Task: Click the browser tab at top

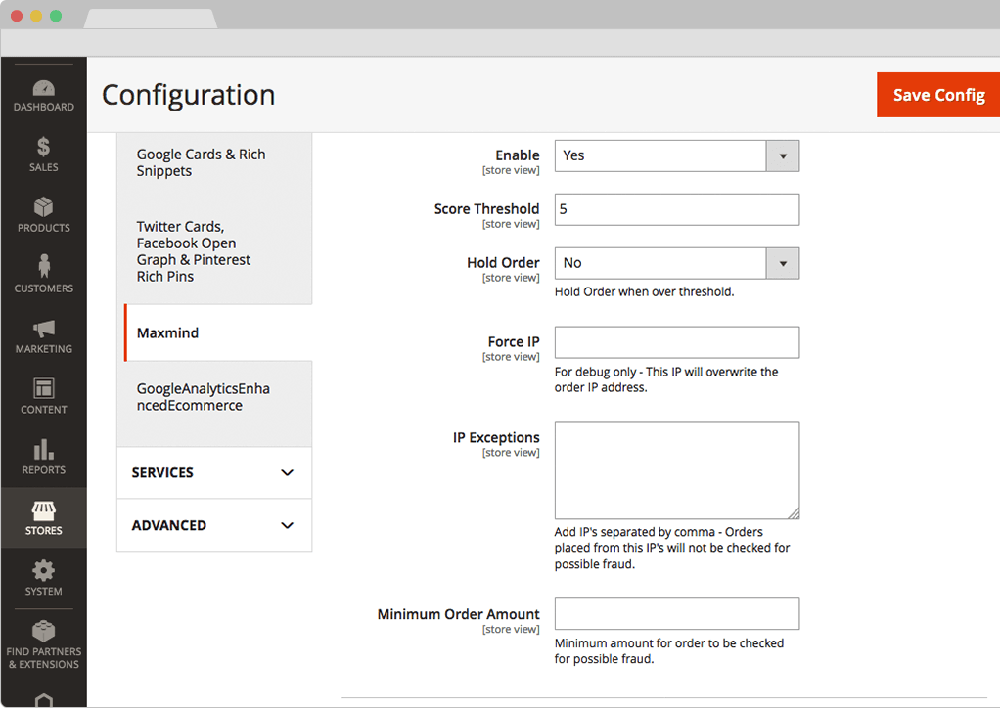Action: [x=151, y=19]
